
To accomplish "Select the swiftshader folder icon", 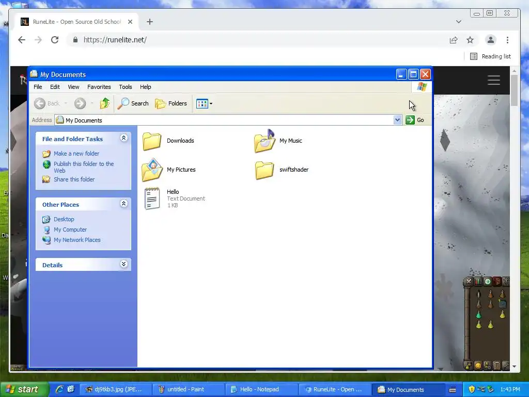I will 264,170.
